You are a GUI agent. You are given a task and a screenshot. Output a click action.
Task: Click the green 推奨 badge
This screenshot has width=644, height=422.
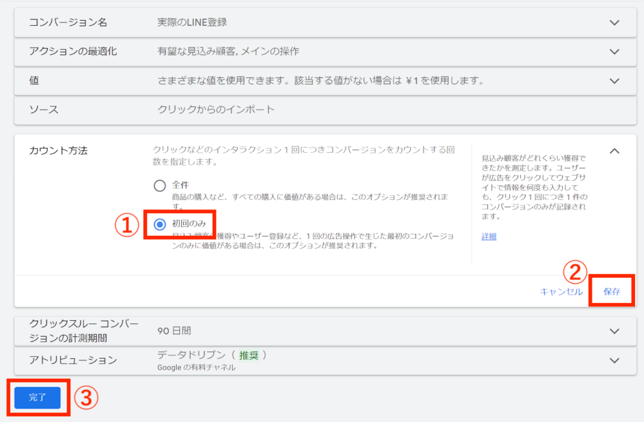[248, 355]
